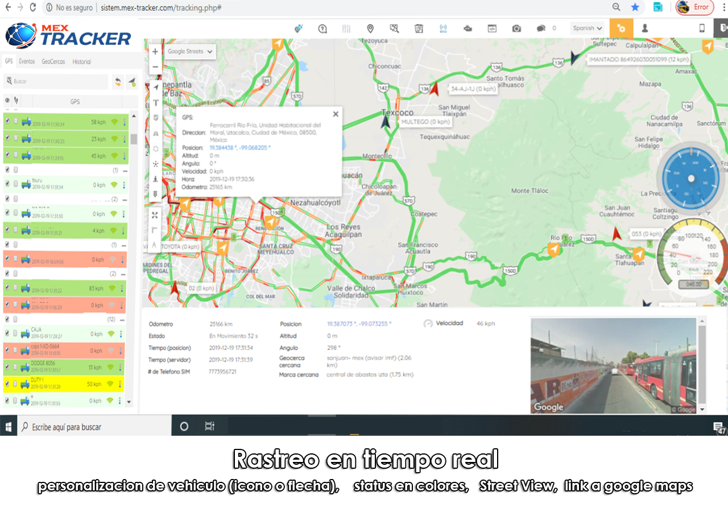Switch to the Eventos tab

tap(27, 61)
